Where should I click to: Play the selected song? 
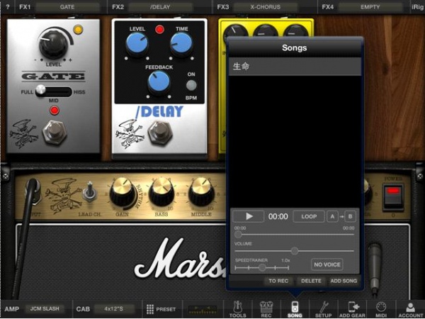click(x=249, y=216)
